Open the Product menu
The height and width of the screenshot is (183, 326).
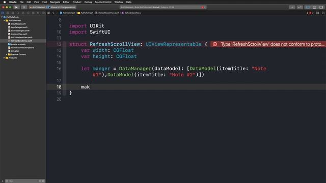pyautogui.click(x=77, y=2)
